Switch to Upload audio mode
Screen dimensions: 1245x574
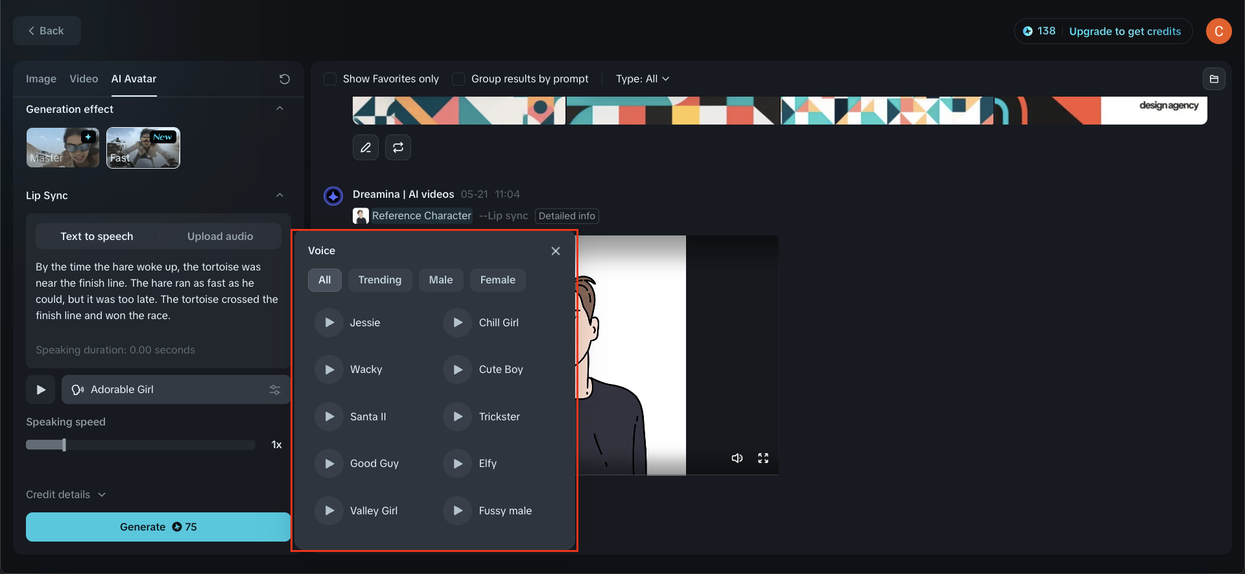(220, 237)
